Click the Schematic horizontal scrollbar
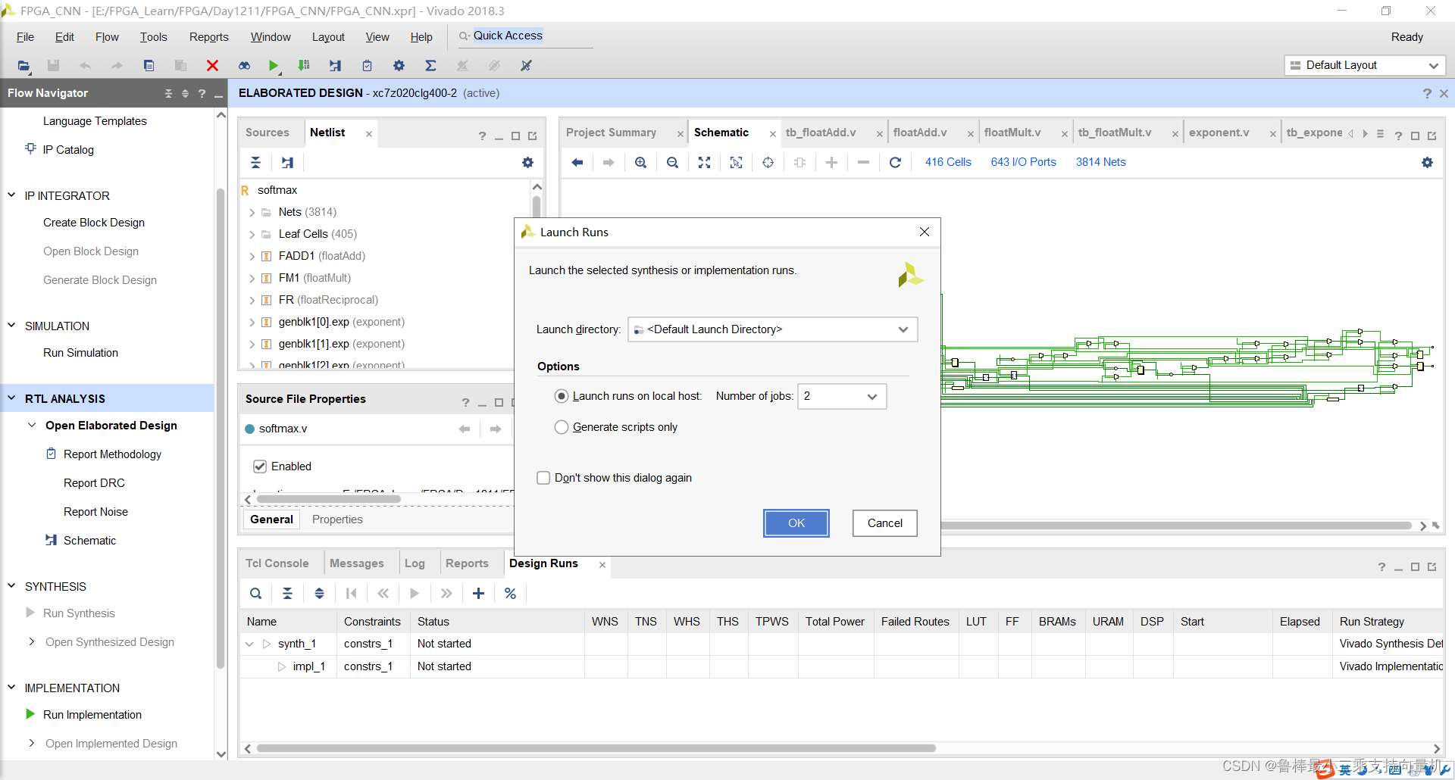The image size is (1455, 780). point(1175,526)
